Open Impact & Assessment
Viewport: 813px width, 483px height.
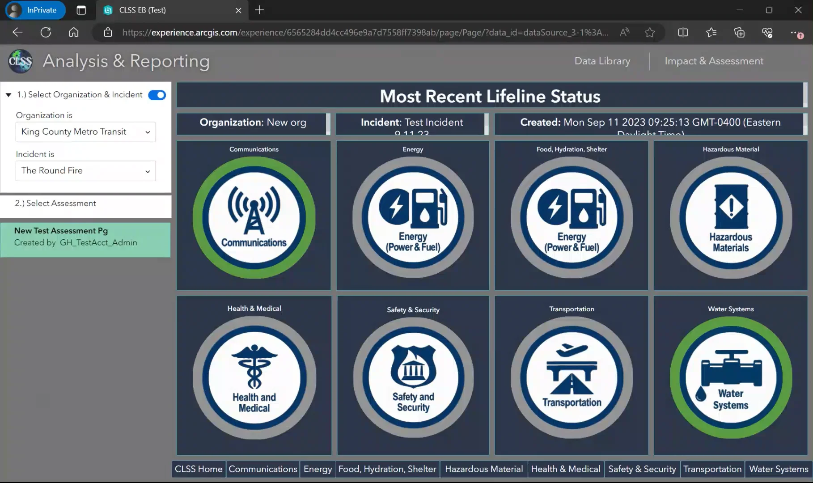[x=714, y=61]
